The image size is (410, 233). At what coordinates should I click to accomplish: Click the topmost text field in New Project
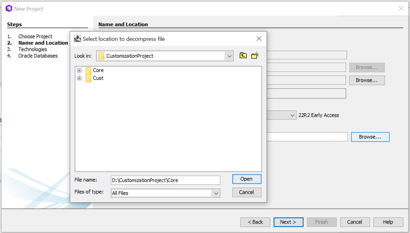[x=307, y=55]
